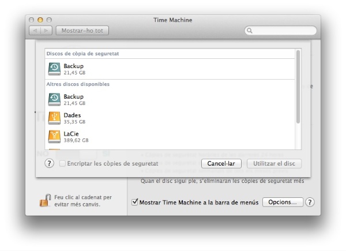Click the '389,62 GB' size label
The height and width of the screenshot is (251, 346).
pos(76,140)
